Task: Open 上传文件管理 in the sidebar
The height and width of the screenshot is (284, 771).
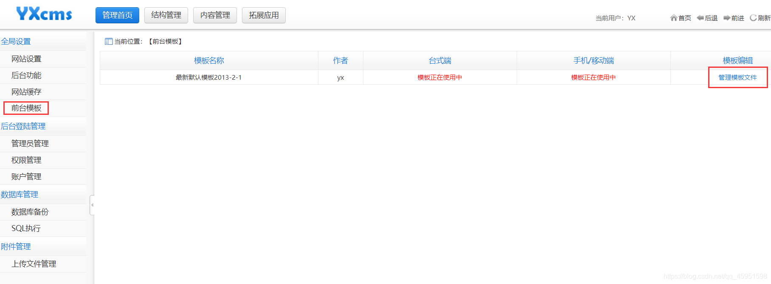Action: pyautogui.click(x=34, y=264)
